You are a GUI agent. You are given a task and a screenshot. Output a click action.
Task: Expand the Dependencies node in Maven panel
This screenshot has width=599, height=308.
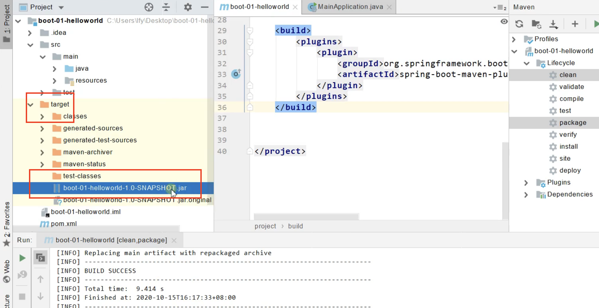tap(526, 195)
